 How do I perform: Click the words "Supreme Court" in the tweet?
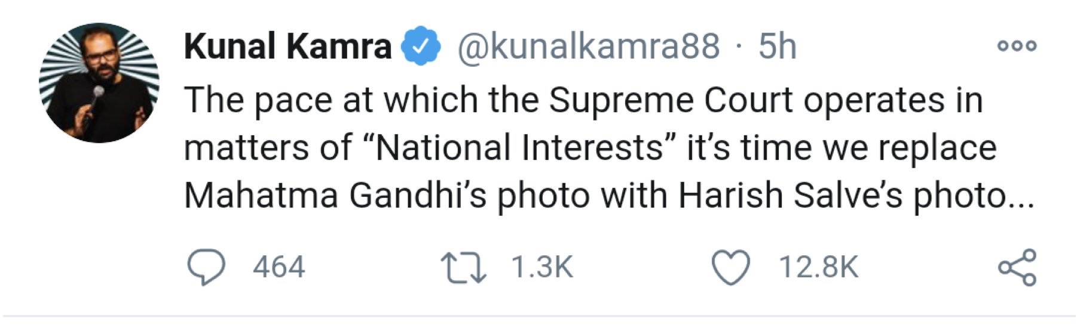(671, 100)
